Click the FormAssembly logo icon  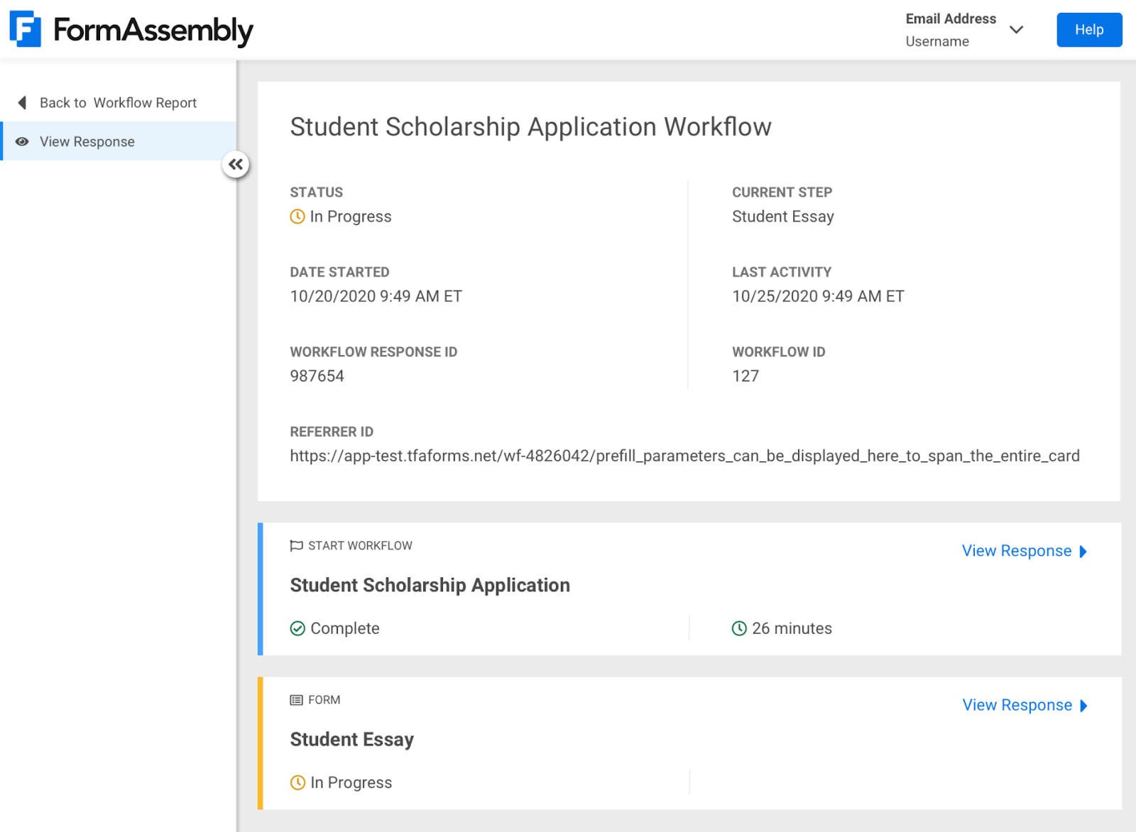26,30
